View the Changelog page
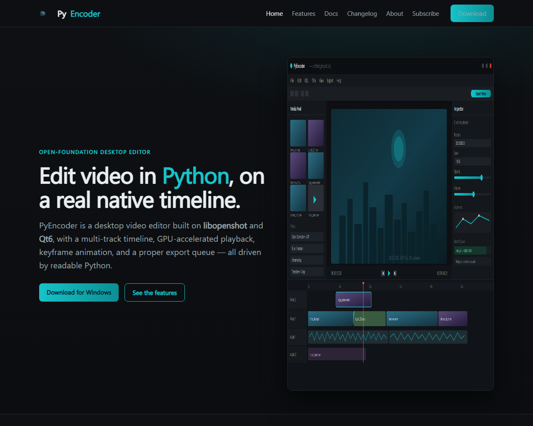The height and width of the screenshot is (426, 533). point(362,13)
